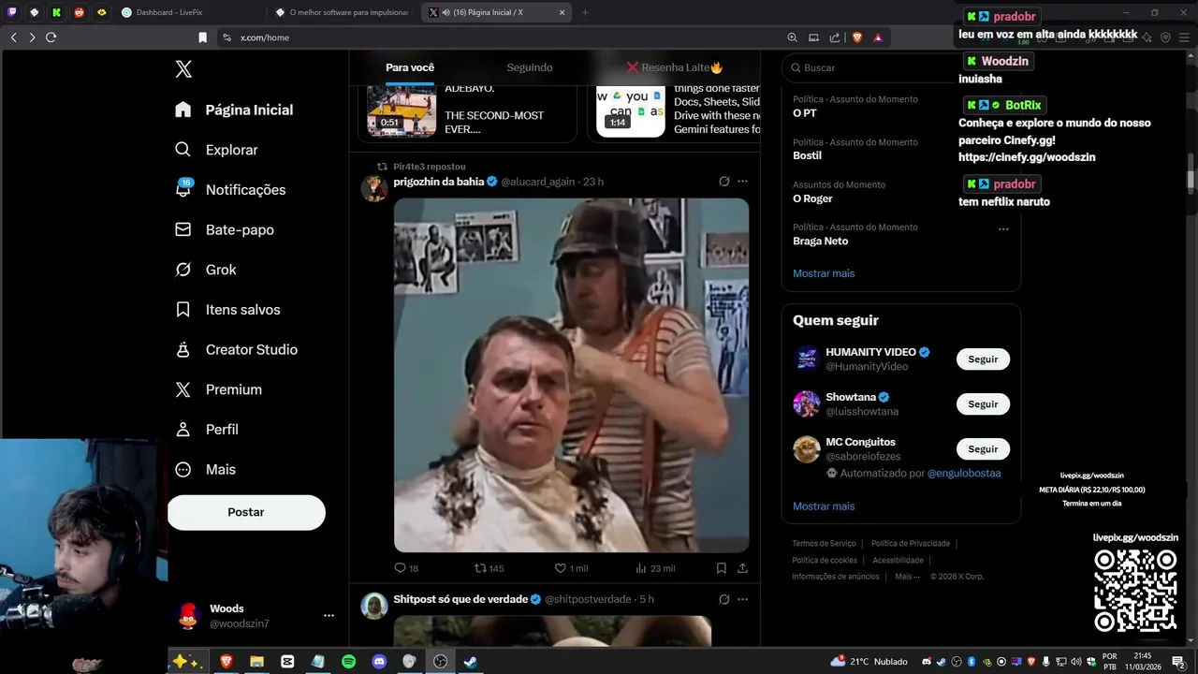Reply to the post with 18 comments
The image size is (1198, 674).
point(406,568)
